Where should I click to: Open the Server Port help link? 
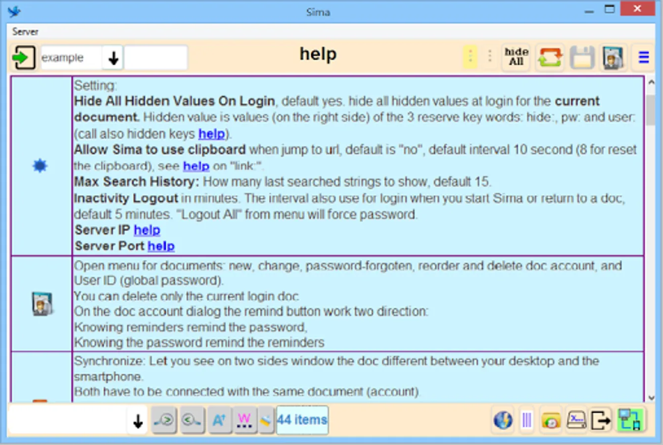pyautogui.click(x=161, y=246)
